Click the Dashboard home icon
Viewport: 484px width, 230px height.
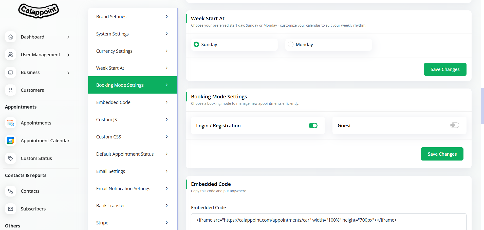(11, 37)
